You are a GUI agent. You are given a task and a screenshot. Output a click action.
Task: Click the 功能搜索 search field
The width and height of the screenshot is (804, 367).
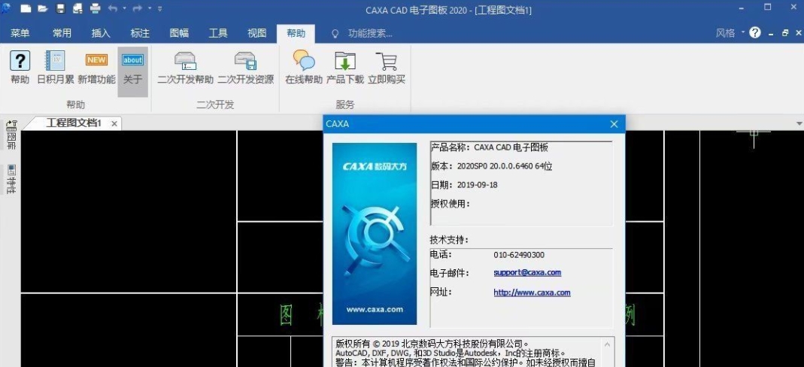(369, 34)
